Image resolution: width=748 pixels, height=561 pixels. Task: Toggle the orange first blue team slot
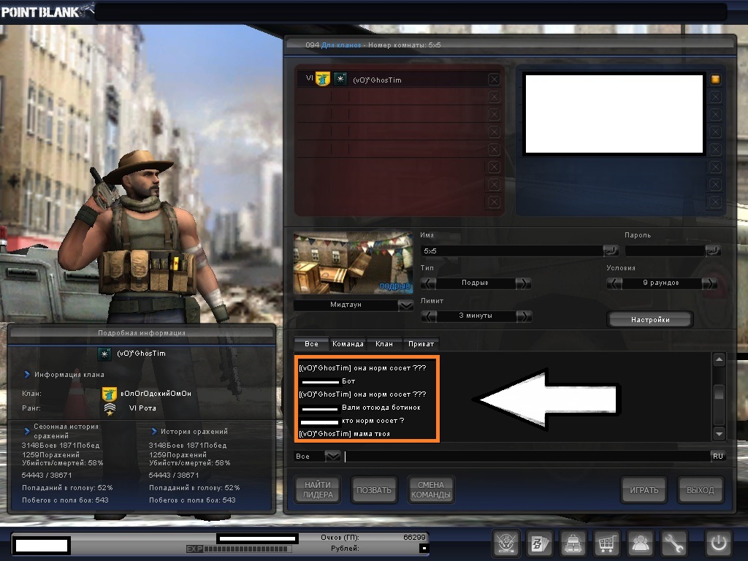click(716, 80)
